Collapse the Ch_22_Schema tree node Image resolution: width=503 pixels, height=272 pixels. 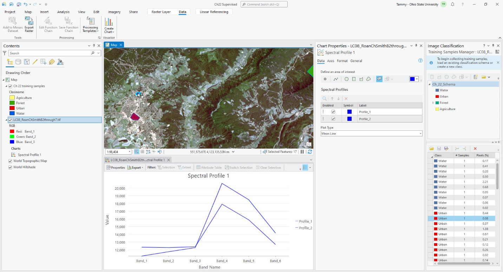pos(430,84)
